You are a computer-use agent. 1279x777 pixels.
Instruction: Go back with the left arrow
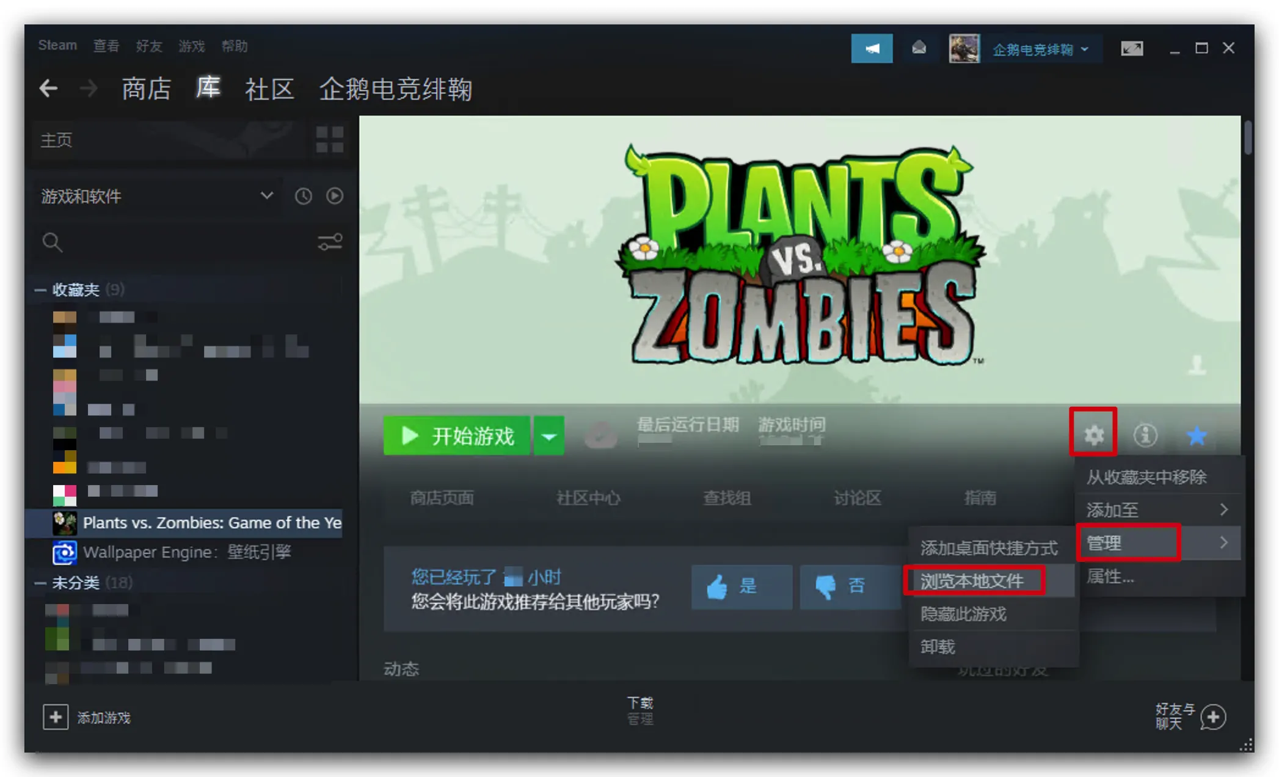point(48,89)
